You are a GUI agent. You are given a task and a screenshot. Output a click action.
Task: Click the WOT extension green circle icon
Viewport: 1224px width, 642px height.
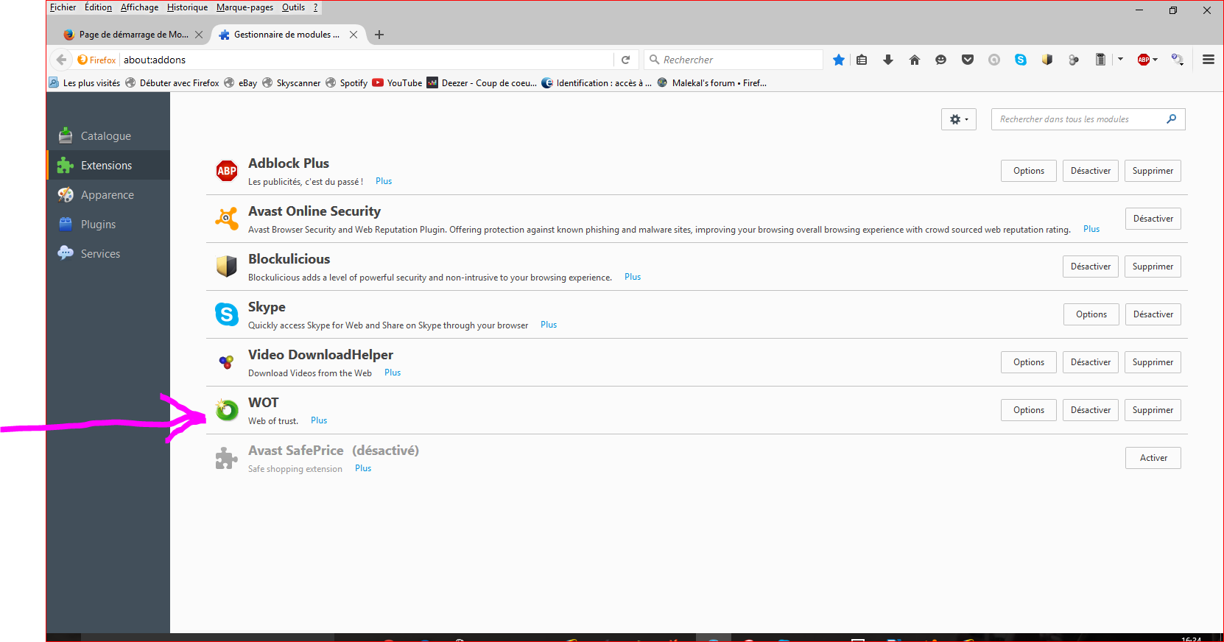pyautogui.click(x=227, y=409)
